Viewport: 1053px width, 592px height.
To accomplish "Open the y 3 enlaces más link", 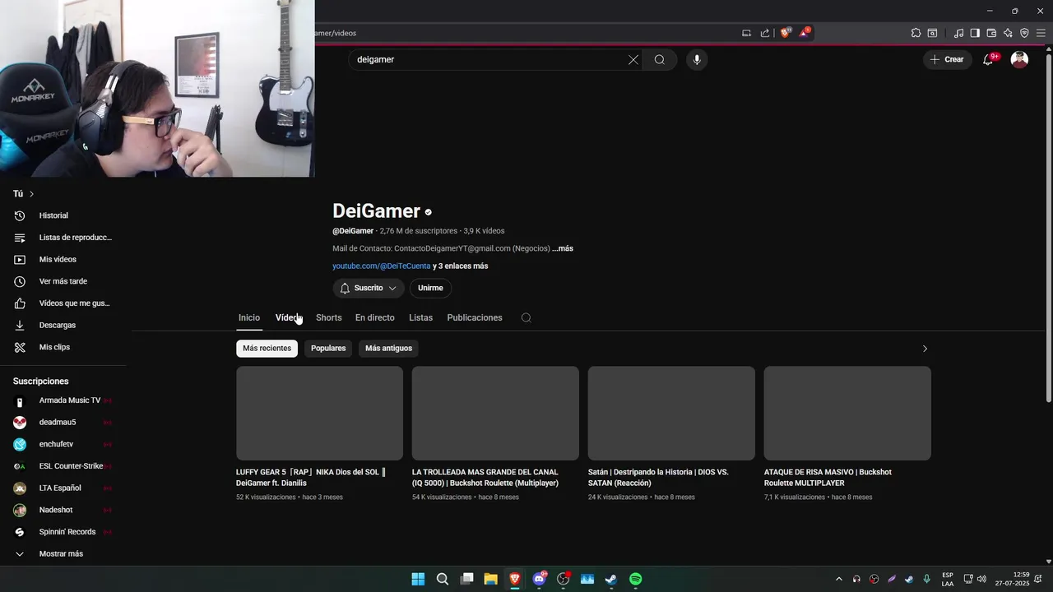I will pos(461,266).
